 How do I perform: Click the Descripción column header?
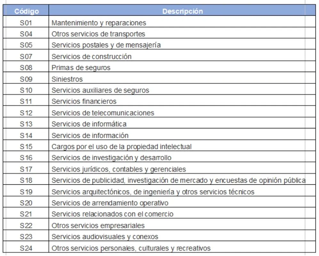(182, 10)
